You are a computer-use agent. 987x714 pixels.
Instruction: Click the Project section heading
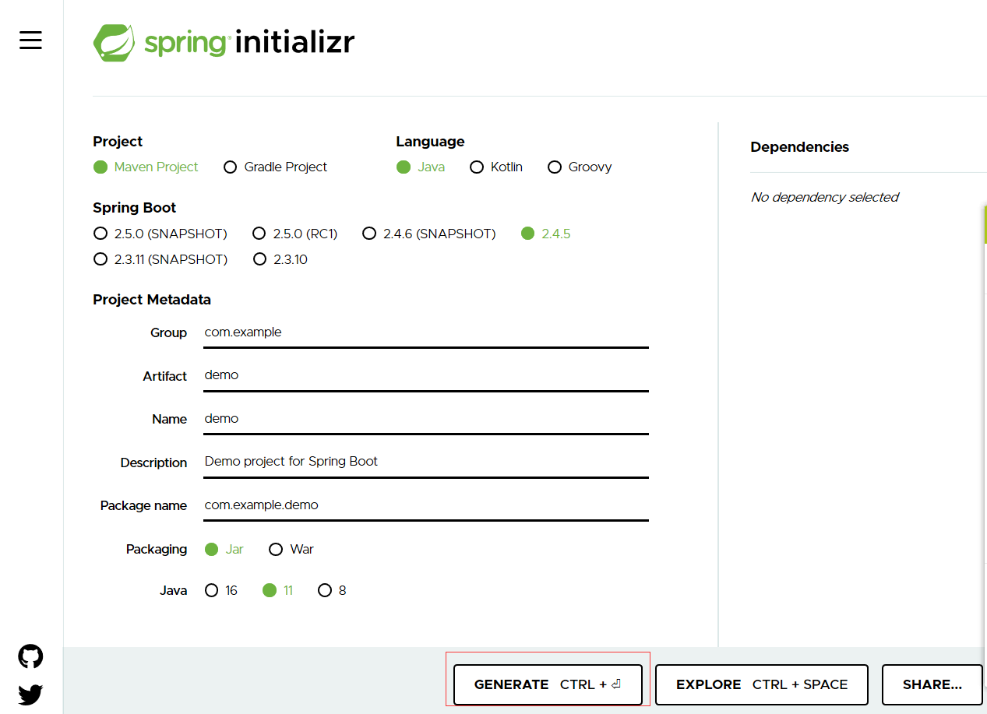[118, 142]
